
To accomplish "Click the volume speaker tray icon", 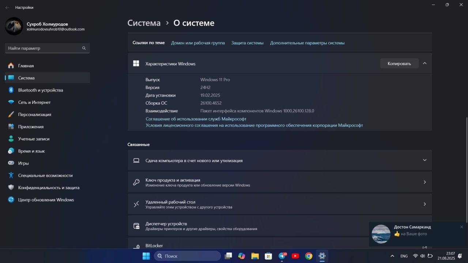I will [x=423, y=256].
